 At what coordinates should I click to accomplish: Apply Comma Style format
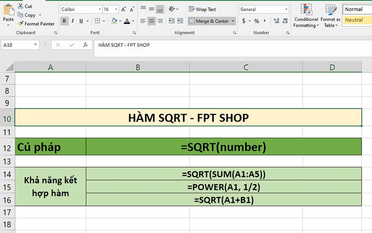(x=265, y=21)
